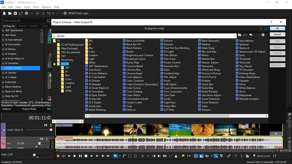Screen dimensions: 292x164
Task: Open a project with the folder icon
Action: click(10, 13)
